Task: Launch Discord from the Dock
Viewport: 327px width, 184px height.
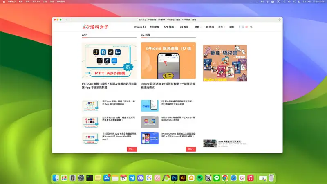Action: 140,178
